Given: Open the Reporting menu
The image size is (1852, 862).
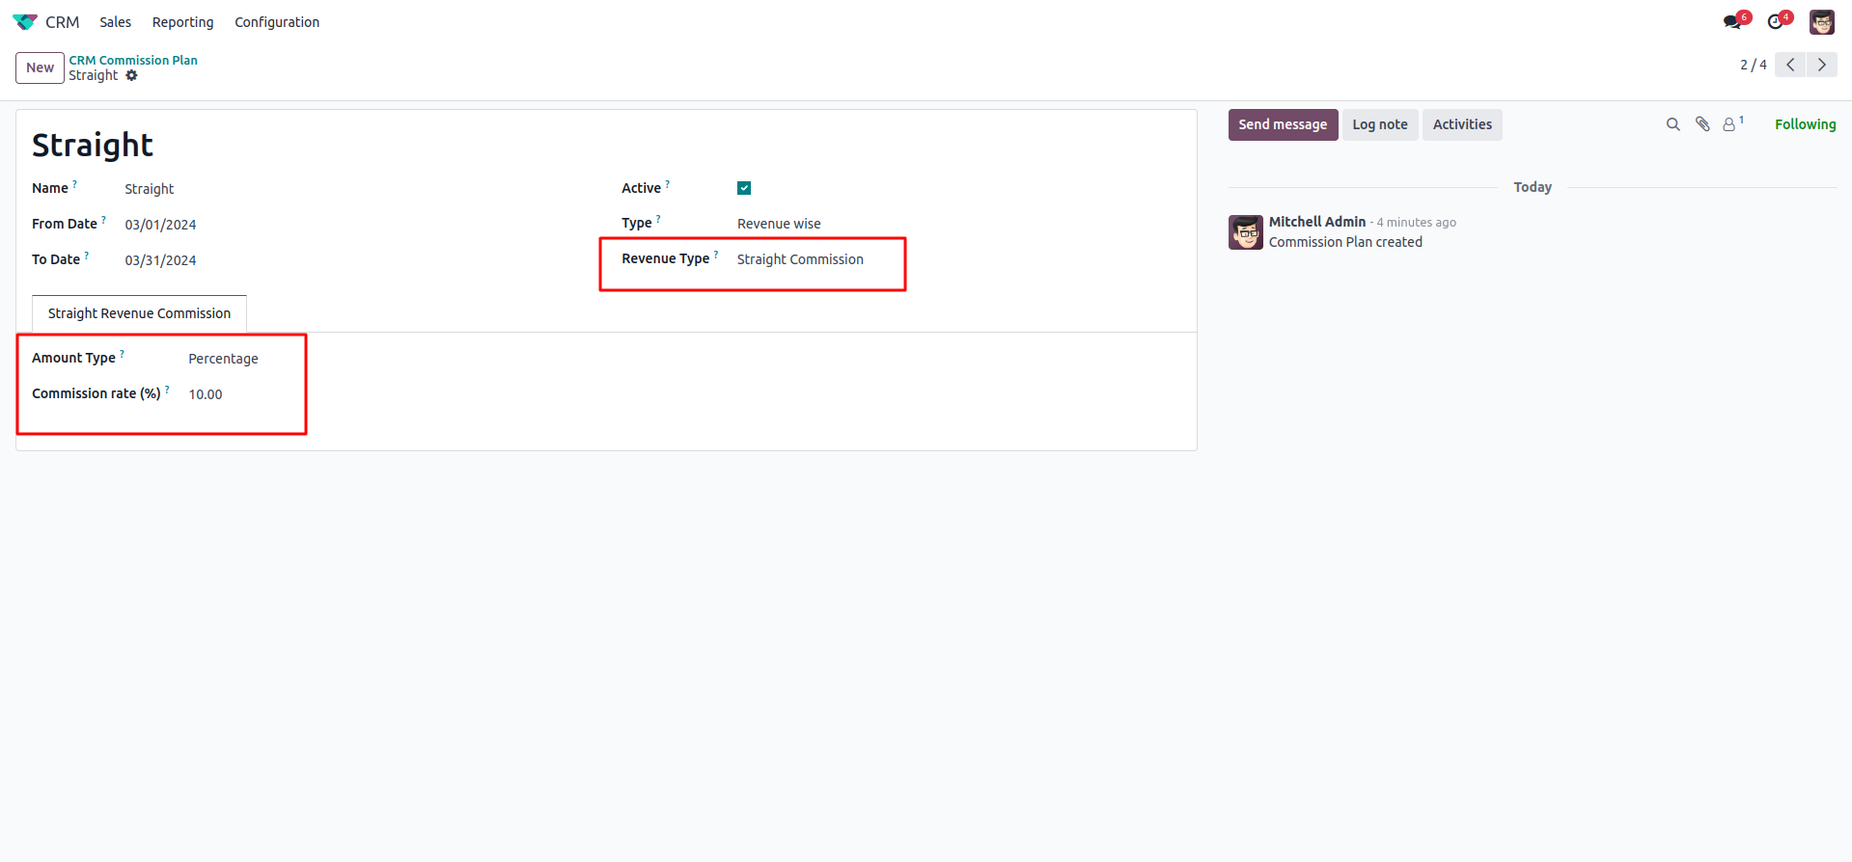Looking at the screenshot, I should 182,21.
